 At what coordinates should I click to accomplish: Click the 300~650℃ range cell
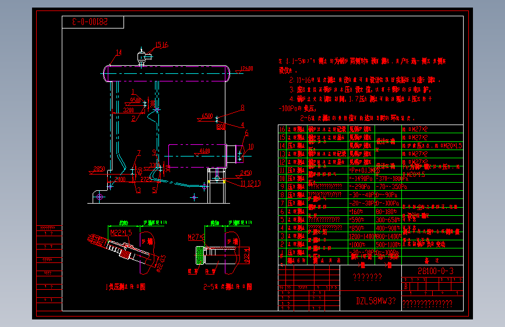tap(388, 220)
